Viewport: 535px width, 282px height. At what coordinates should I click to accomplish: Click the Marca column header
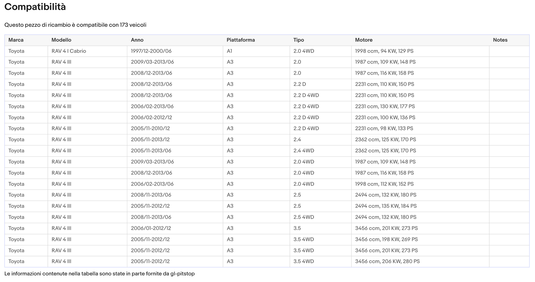[26, 40]
